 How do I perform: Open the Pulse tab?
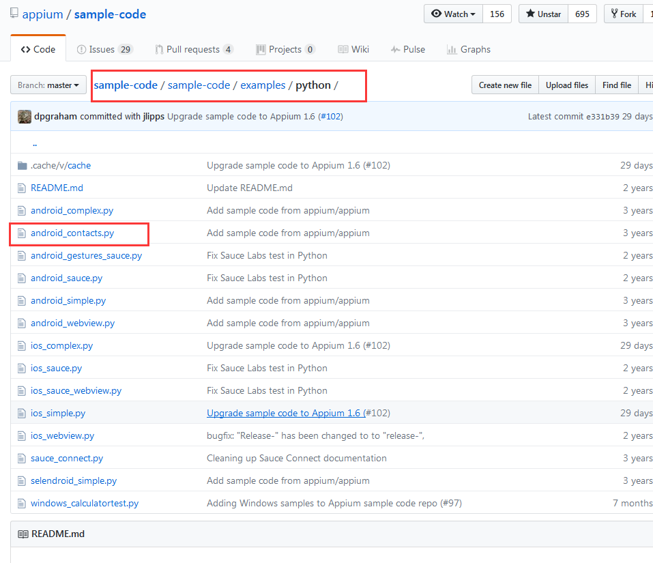(408, 49)
